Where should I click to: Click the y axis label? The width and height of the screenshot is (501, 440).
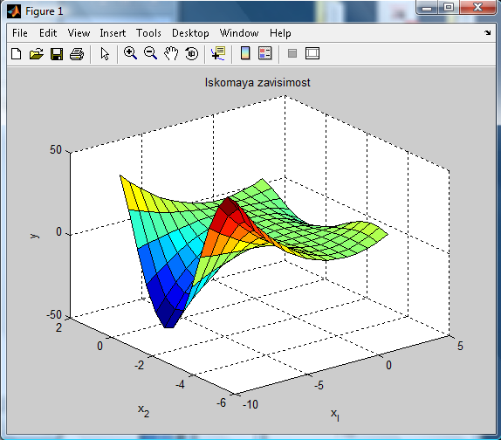34,236
